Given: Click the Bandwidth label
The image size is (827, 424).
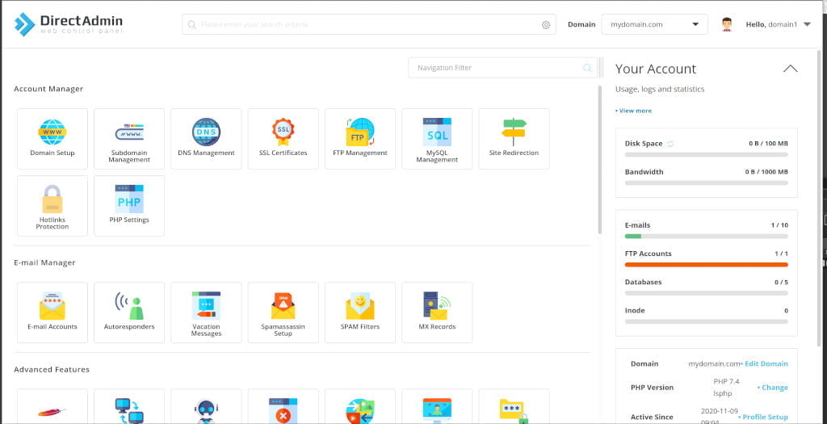Looking at the screenshot, I should (x=644, y=172).
